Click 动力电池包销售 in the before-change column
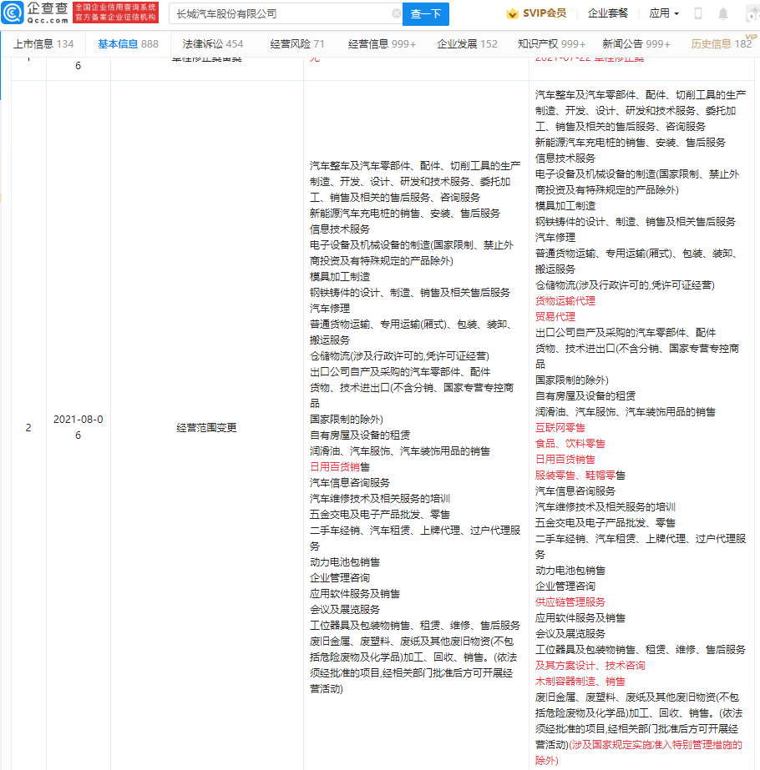Image resolution: width=760 pixels, height=770 pixels. tap(345, 561)
